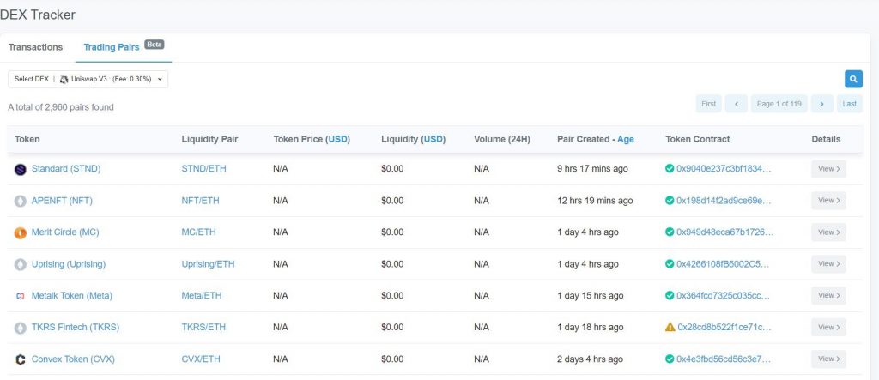This screenshot has height=380, width=879.
Task: Click View button for Convex Token row
Action: (x=828, y=359)
